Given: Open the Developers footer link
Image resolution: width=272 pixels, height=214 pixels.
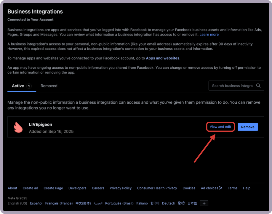Looking at the screenshot, I should [x=77, y=188].
